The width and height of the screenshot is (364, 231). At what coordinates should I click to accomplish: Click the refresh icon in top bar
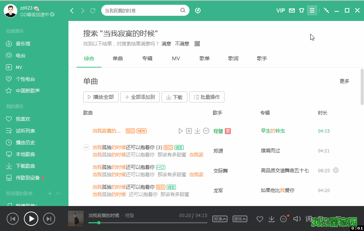click(93, 11)
